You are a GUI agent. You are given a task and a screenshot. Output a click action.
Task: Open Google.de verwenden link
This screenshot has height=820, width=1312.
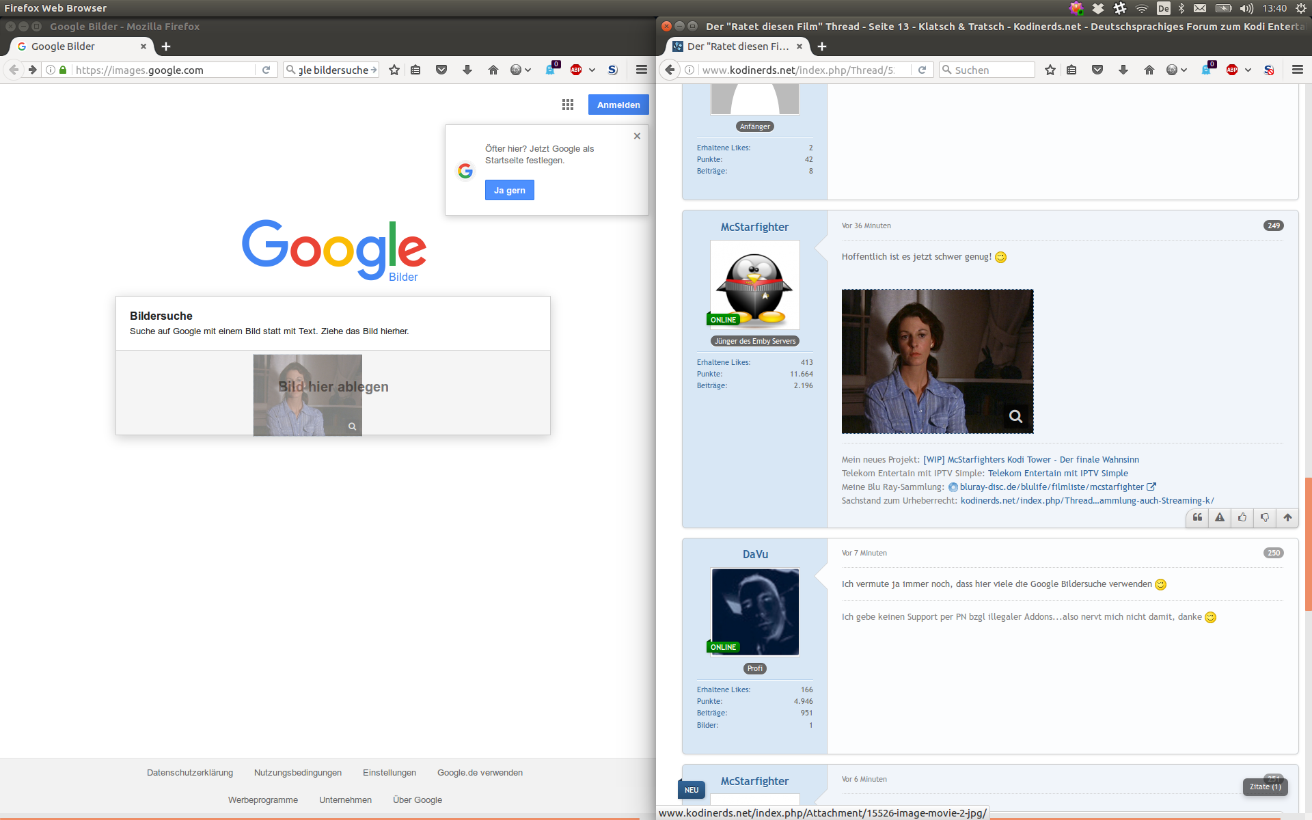480,773
